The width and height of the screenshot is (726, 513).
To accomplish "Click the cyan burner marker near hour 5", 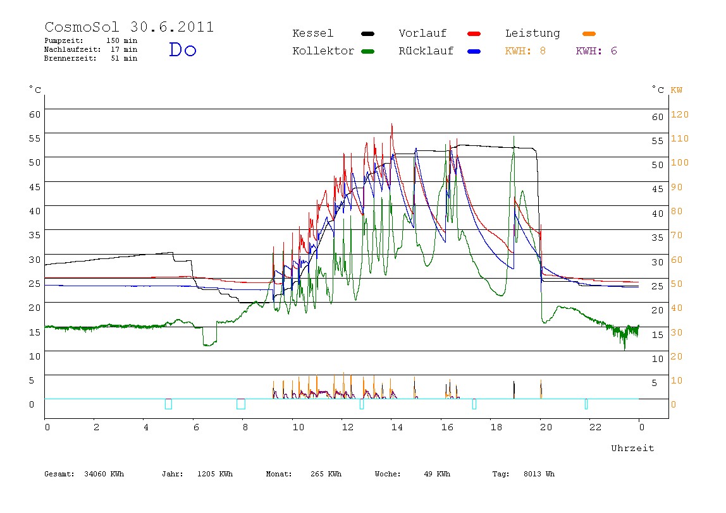I will [168, 404].
